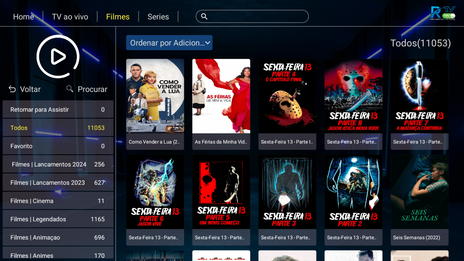The height and width of the screenshot is (261, 464).
Task: Click inside the top search field
Action: pos(257,16)
